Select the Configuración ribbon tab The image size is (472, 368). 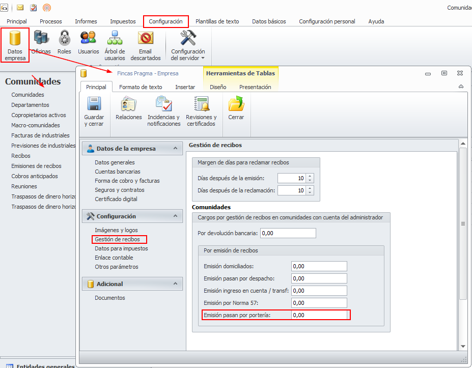(165, 21)
